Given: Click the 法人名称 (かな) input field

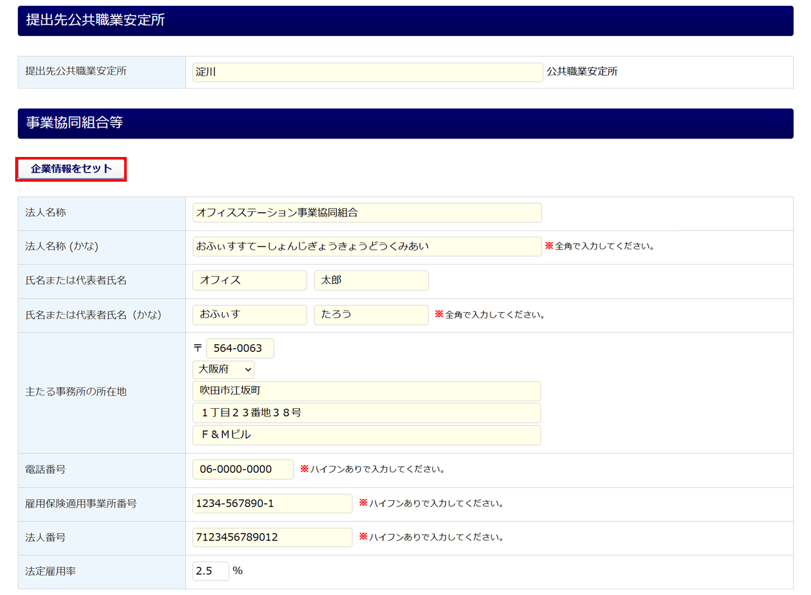Looking at the screenshot, I should click(x=367, y=247).
